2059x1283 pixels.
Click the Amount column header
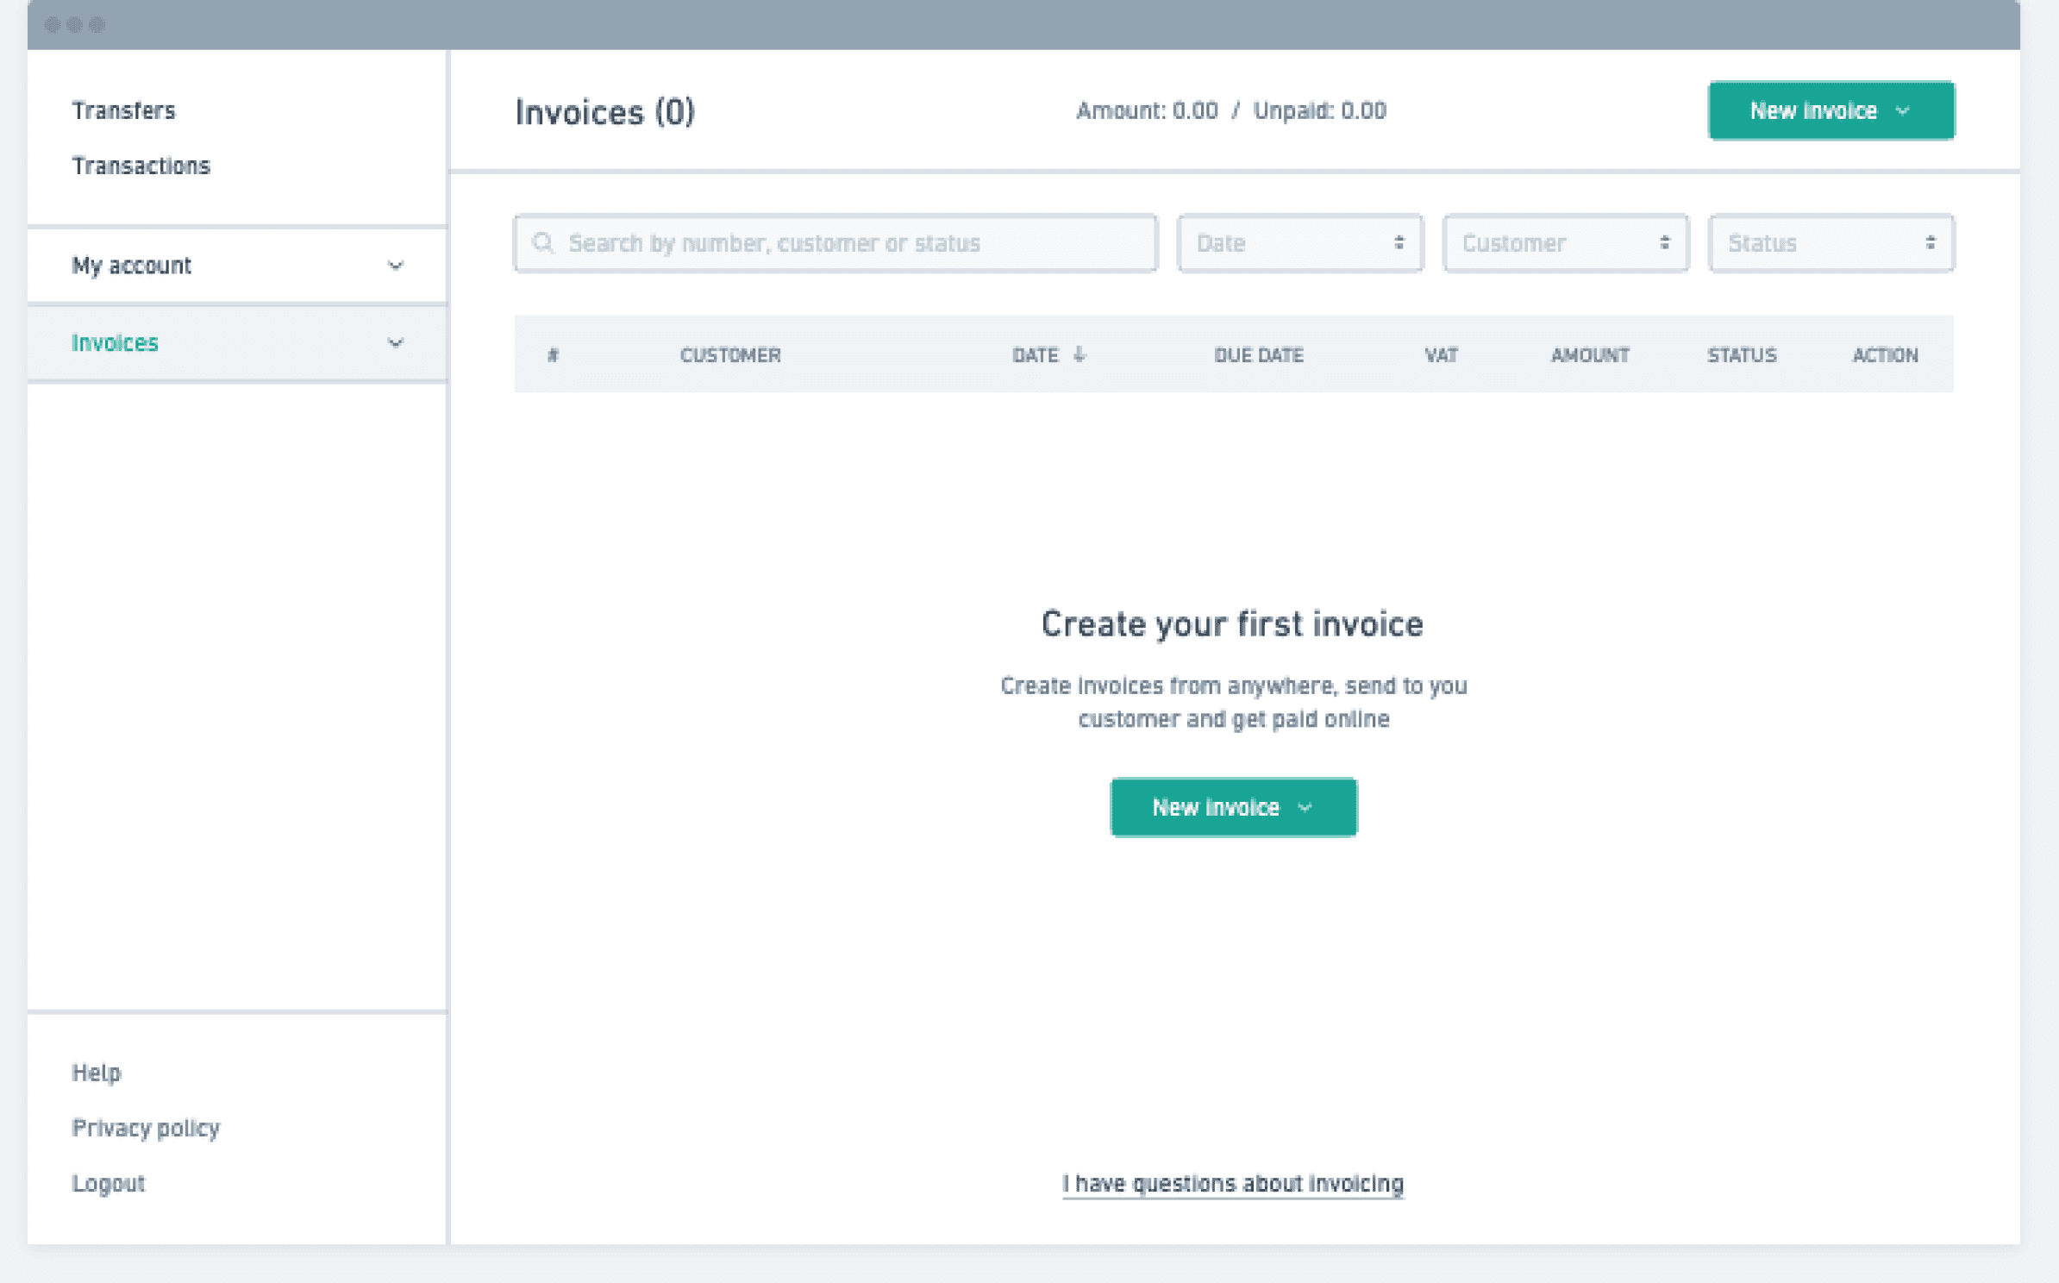pos(1589,354)
